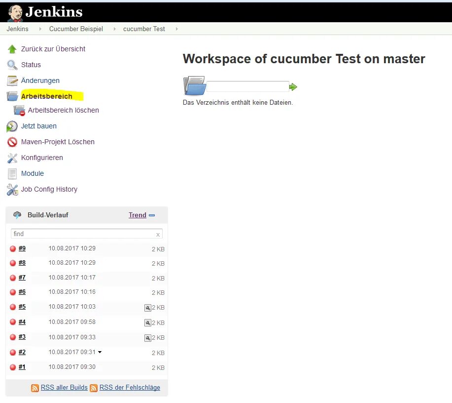Click the large workspace folder icon
This screenshot has width=452, height=403.
195,85
